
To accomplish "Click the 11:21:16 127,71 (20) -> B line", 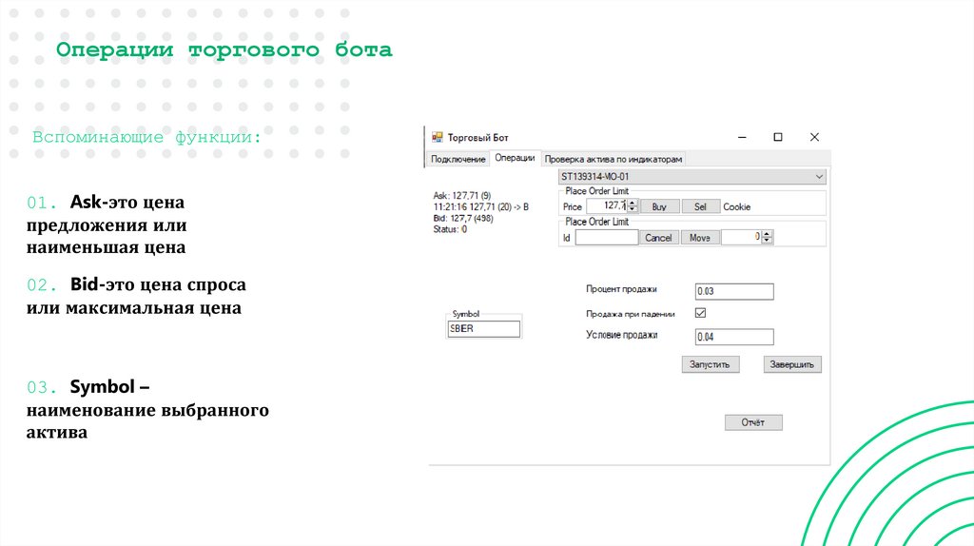I will tap(480, 206).
